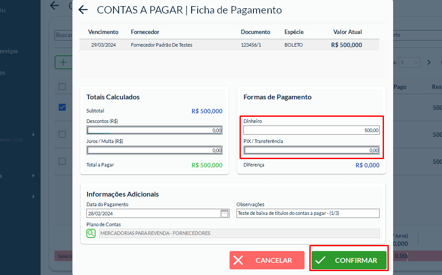
Task: Open the sidebar item ending in 'erviços'
Action: pos(10,51)
